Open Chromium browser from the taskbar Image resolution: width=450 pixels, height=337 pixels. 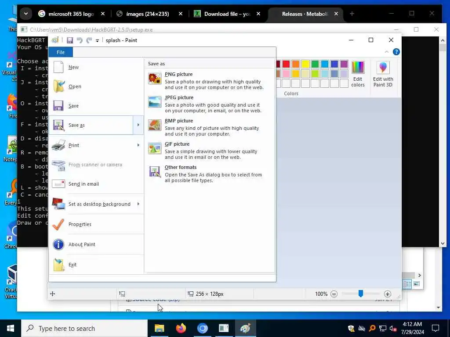point(202,328)
